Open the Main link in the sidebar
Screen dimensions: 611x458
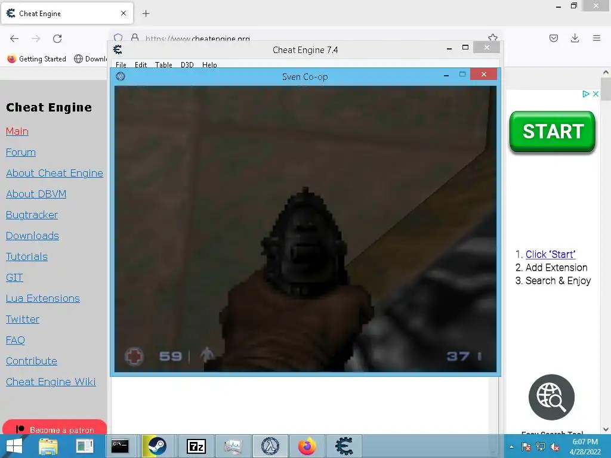pyautogui.click(x=17, y=131)
